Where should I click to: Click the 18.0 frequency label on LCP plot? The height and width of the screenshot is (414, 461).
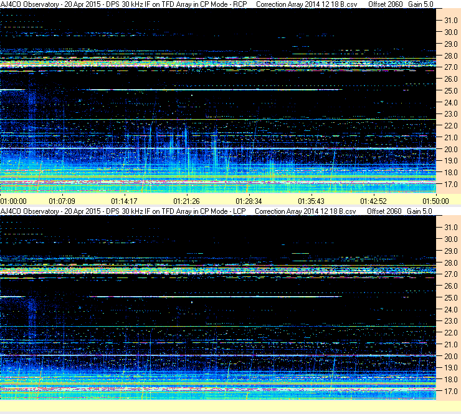point(451,380)
